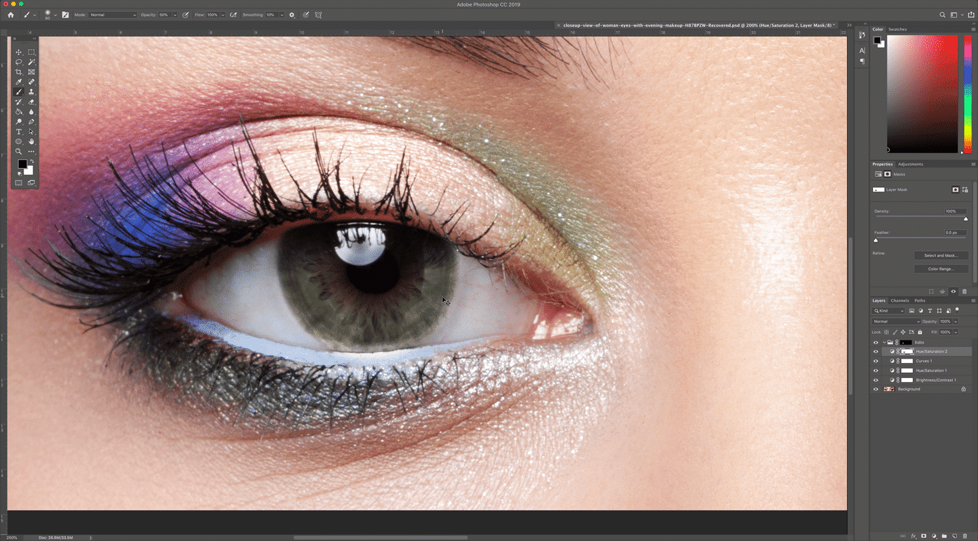
Task: Select the Clone Stamp tool
Action: click(x=31, y=92)
